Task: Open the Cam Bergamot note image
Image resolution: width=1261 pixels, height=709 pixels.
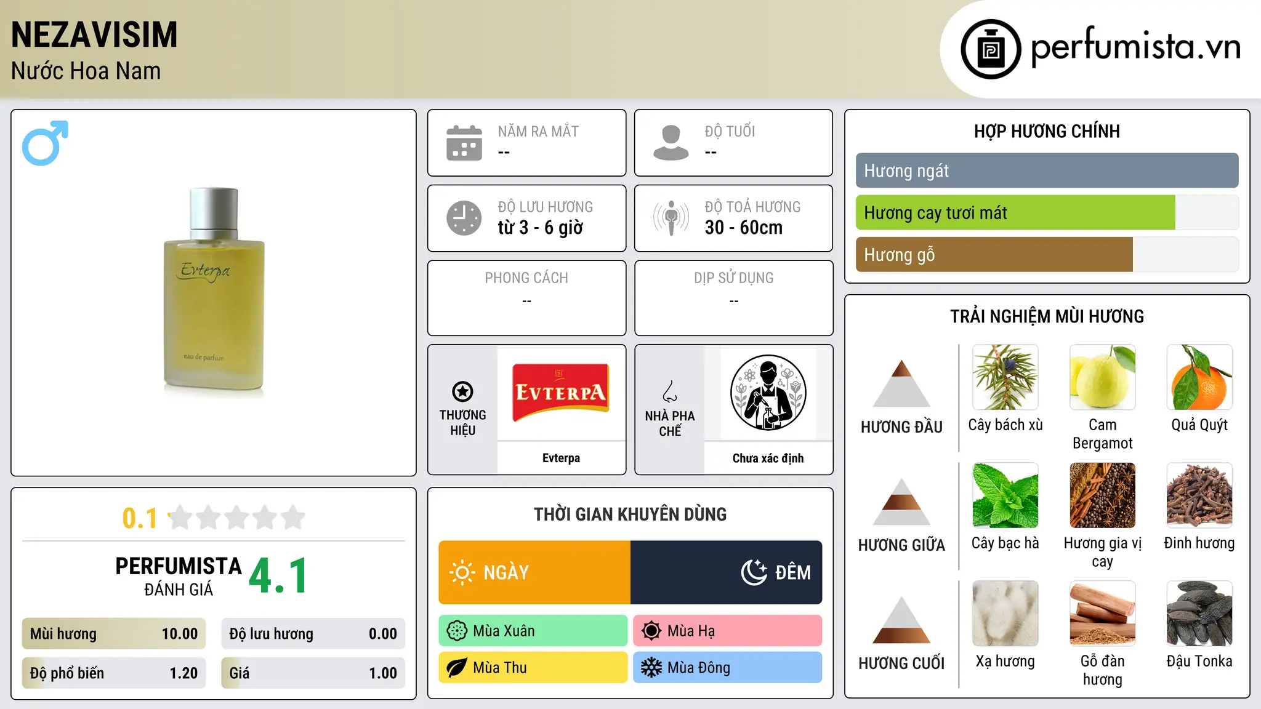Action: [x=1103, y=377]
